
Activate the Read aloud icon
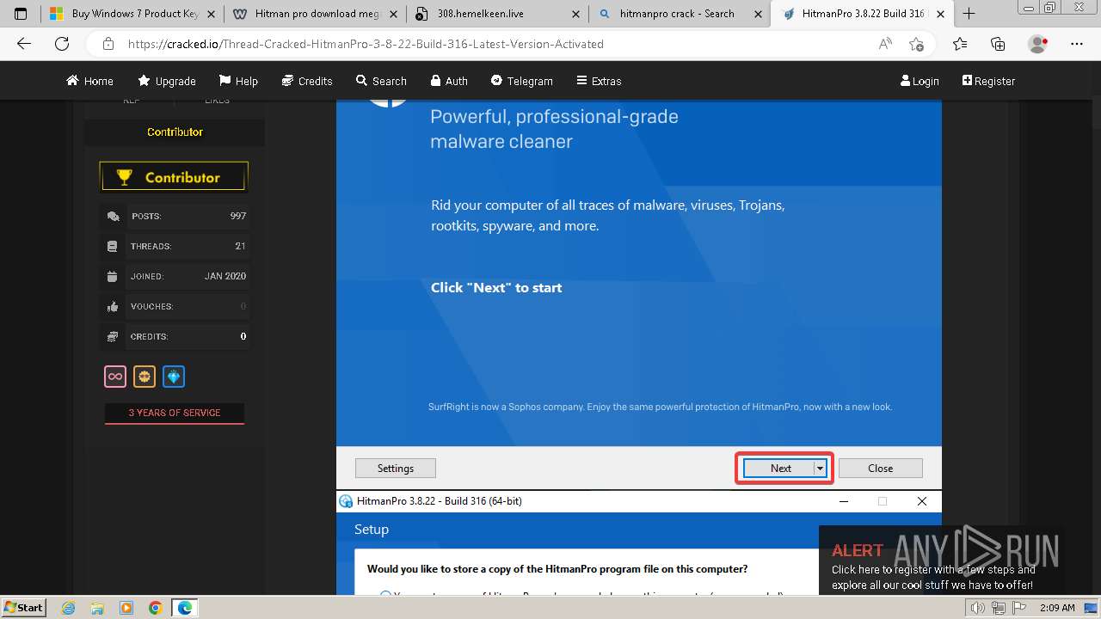pyautogui.click(x=885, y=44)
